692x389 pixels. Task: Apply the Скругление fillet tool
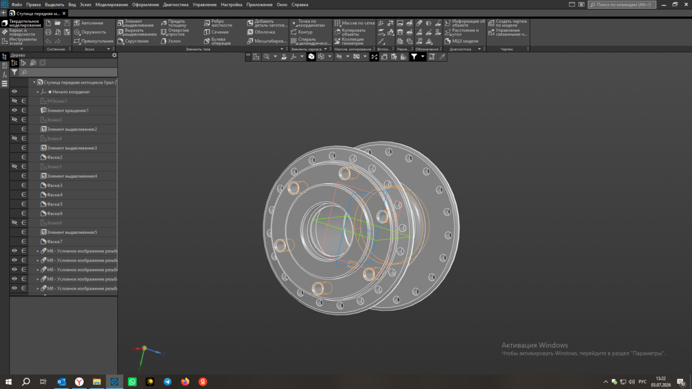click(x=133, y=41)
